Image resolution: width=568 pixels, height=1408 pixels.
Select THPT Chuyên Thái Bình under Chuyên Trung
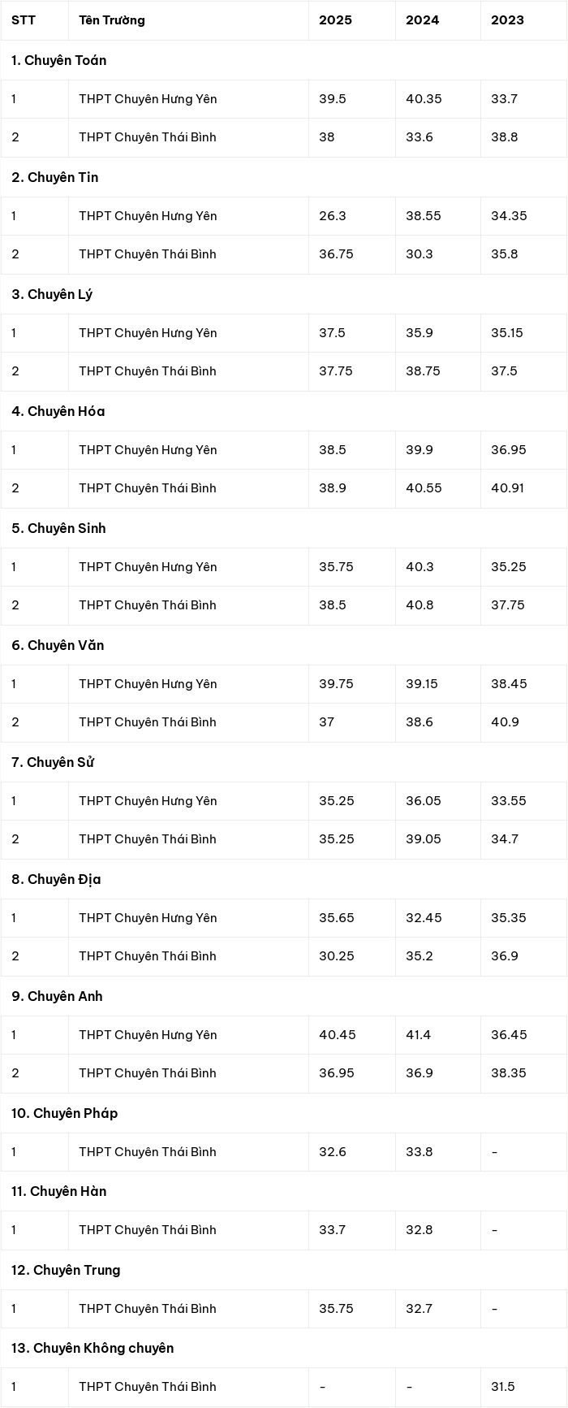[148, 1309]
